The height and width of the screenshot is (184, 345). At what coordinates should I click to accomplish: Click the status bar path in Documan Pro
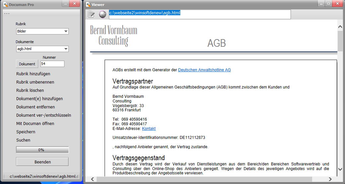pos(43,176)
